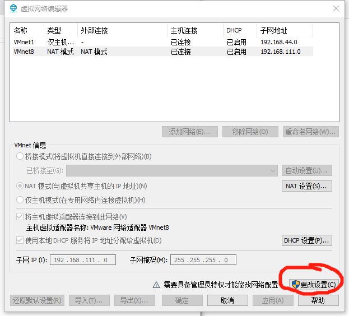
Task: Click the 自动设置(U)... button
Action: click(x=307, y=171)
